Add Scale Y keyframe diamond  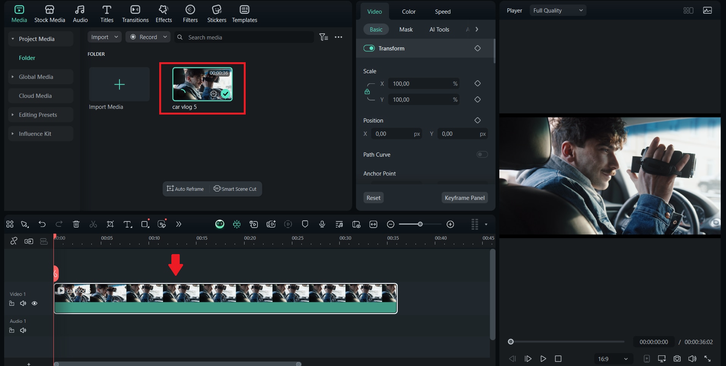pyautogui.click(x=478, y=99)
